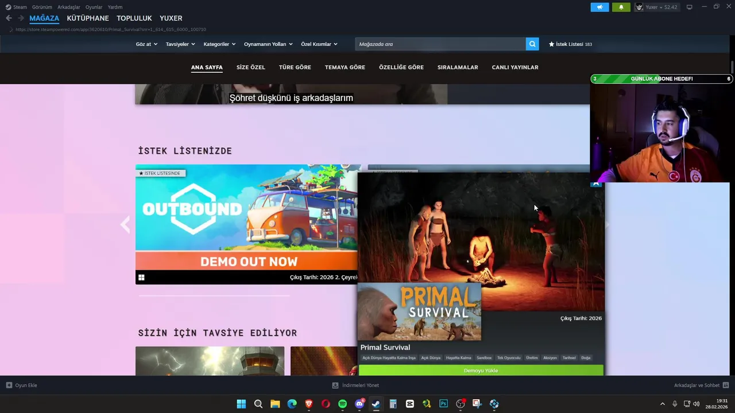Click in the Mağazada ara search field
Viewport: 735px width, 413px height.
tap(440, 44)
